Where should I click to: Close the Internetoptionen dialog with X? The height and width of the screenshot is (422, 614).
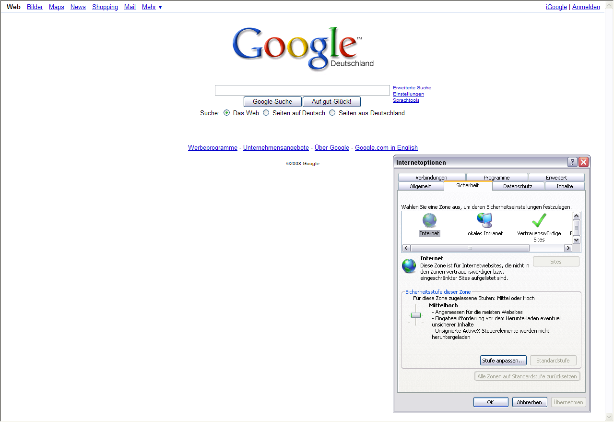[583, 162]
